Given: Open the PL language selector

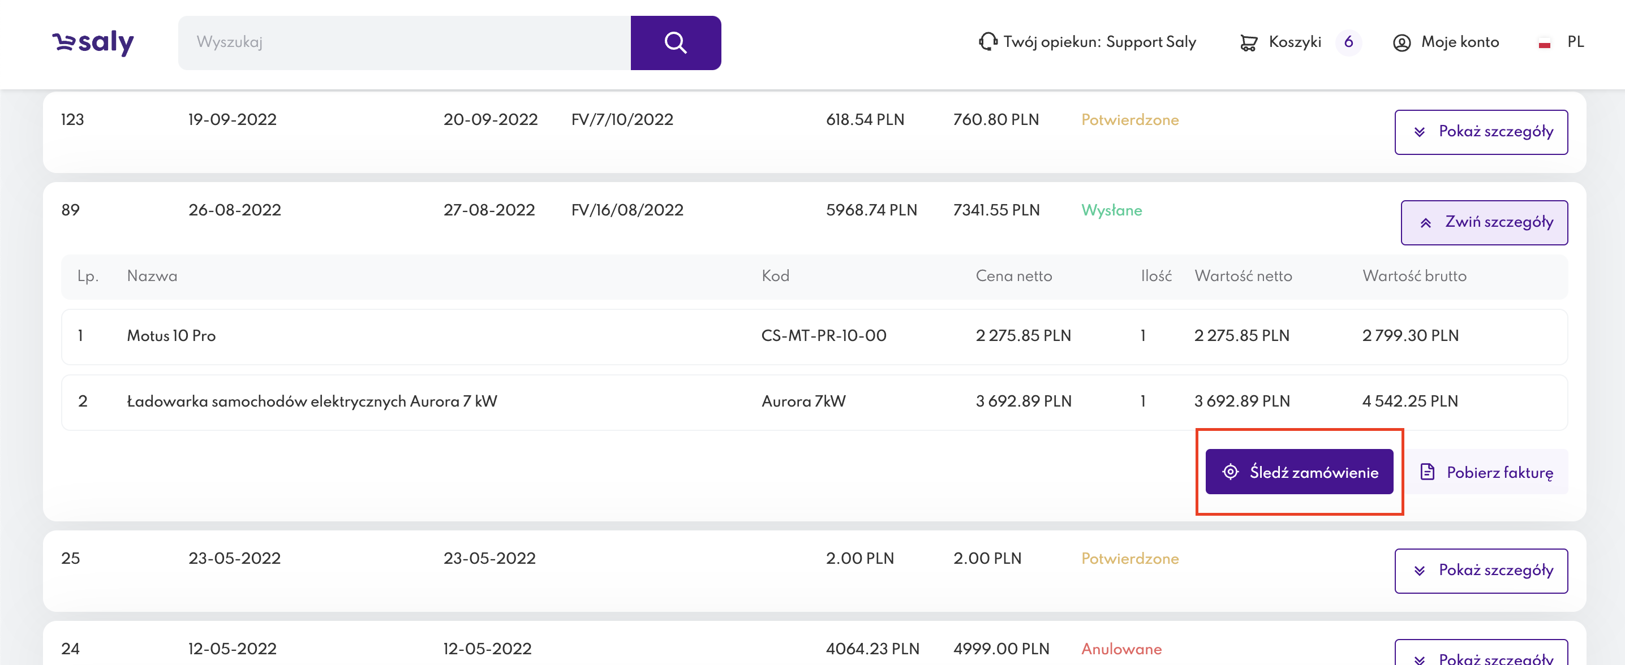Looking at the screenshot, I should (1575, 42).
